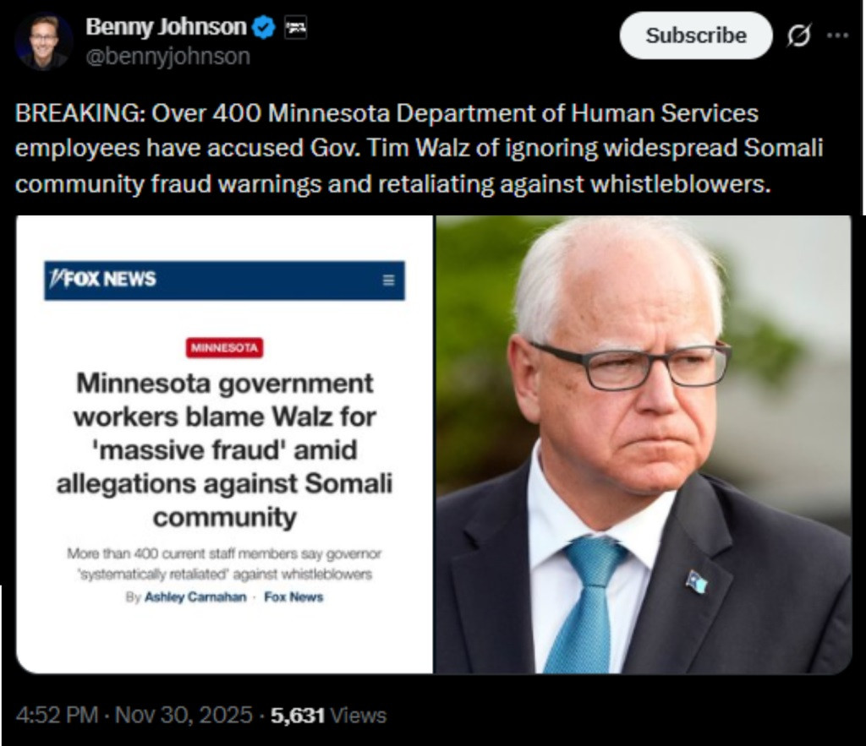Click author name Ashley Carnahan

(195, 597)
